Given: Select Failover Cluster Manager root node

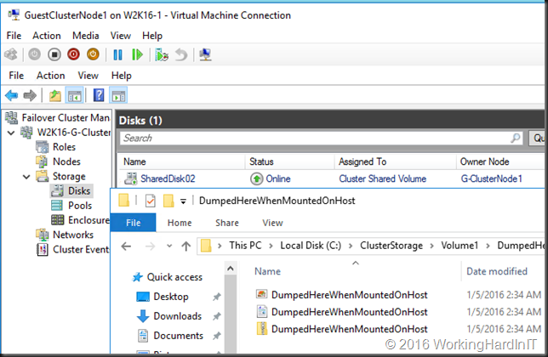Looking at the screenshot, I should tap(66, 117).
